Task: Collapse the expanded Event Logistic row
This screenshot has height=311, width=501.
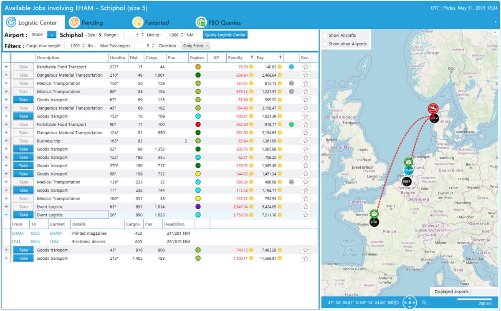Action: [x=6, y=215]
